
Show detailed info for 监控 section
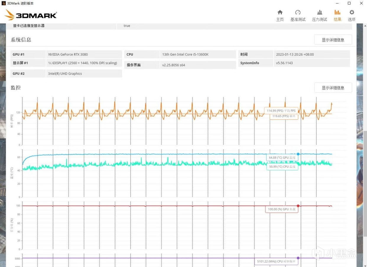tap(333, 88)
